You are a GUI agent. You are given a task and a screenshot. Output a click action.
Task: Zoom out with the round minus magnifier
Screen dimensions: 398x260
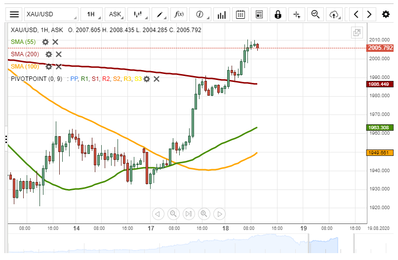173,214
